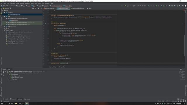Open the Help menu

[x=52, y=3]
